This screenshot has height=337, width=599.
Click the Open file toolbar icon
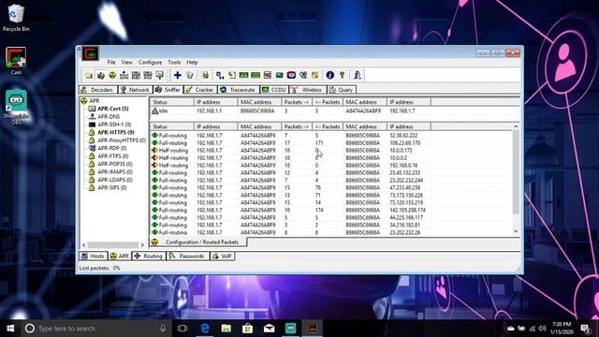(x=89, y=75)
